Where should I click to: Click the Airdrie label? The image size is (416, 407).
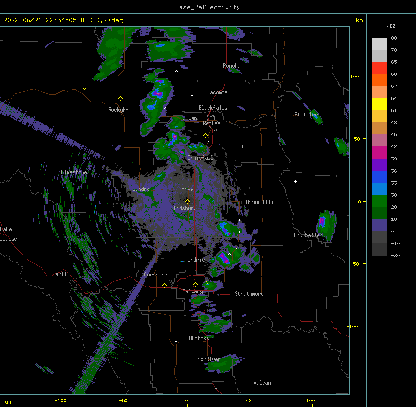[x=194, y=260]
